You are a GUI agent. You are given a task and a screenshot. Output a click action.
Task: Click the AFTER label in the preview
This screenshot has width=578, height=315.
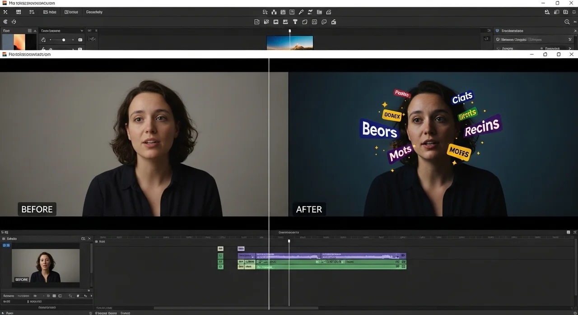pyautogui.click(x=309, y=209)
